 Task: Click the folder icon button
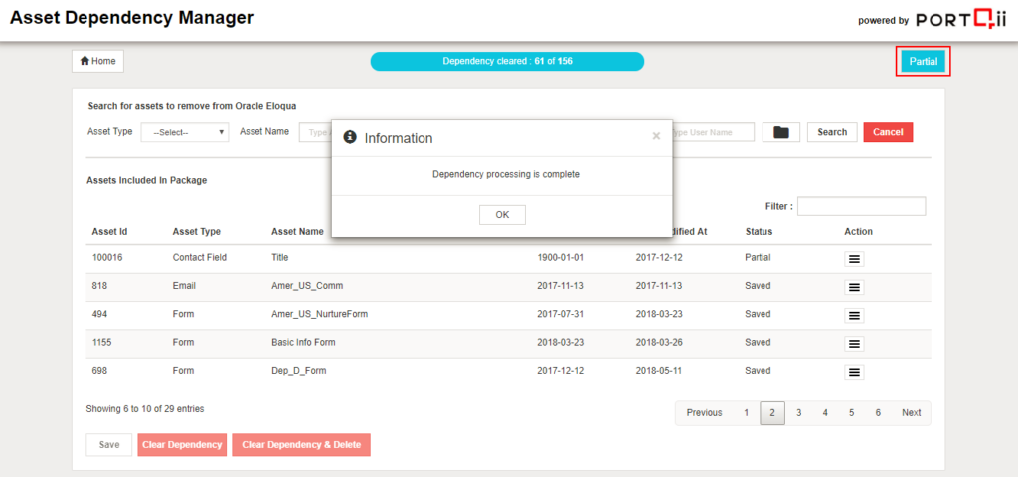click(x=780, y=132)
